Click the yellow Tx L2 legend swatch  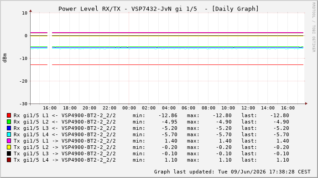(9, 147)
